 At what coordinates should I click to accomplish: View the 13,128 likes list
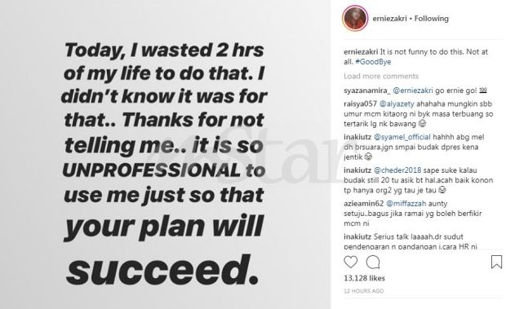coord(364,278)
